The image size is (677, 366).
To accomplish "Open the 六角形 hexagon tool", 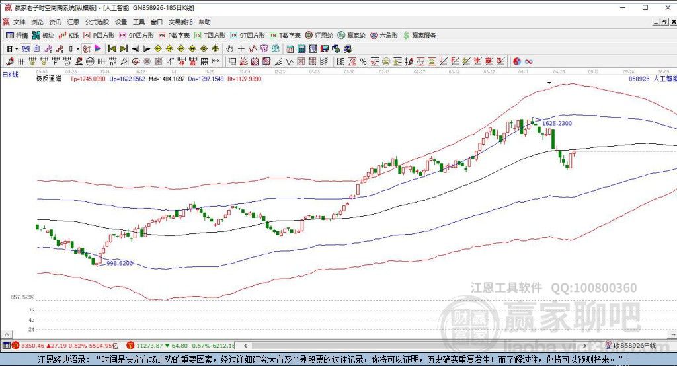I will tap(384, 35).
